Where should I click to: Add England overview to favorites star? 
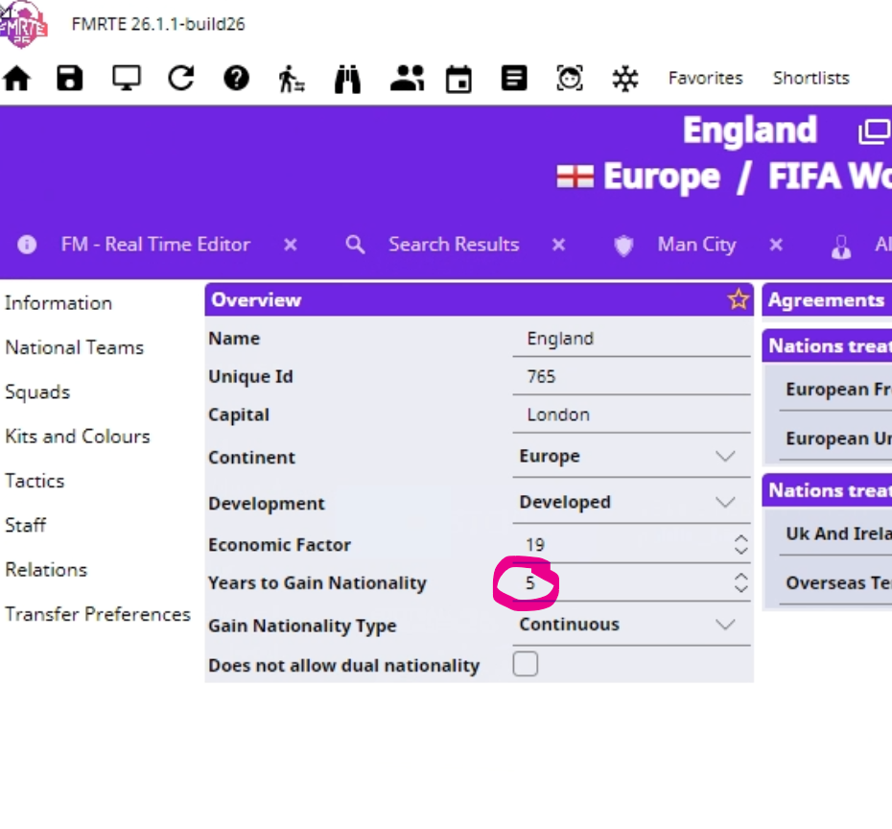tap(738, 300)
